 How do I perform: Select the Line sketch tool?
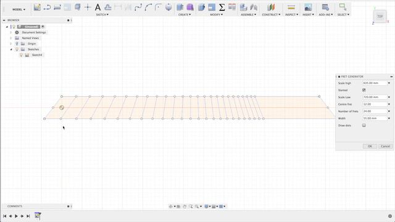point(47,7)
